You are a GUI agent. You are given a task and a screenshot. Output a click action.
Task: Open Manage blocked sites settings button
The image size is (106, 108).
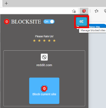click(81, 22)
